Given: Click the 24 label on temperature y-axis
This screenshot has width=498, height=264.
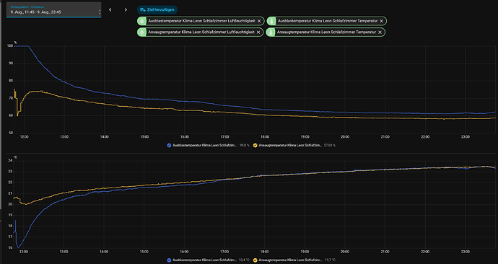Looking at the screenshot, I should pyautogui.click(x=10, y=161).
